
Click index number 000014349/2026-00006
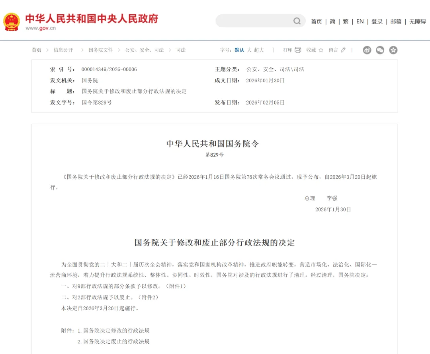109,69
